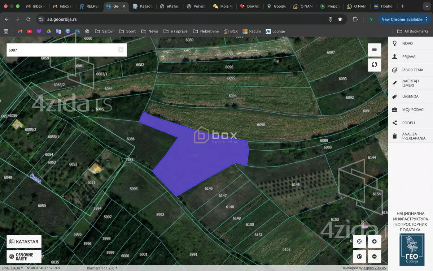Open Analiza Preklapanja menu item
This screenshot has height=271, width=433.
pos(414,136)
